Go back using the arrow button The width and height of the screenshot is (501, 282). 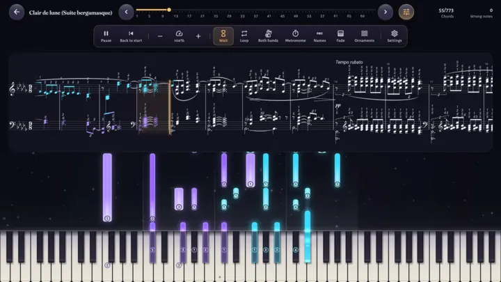(17, 12)
